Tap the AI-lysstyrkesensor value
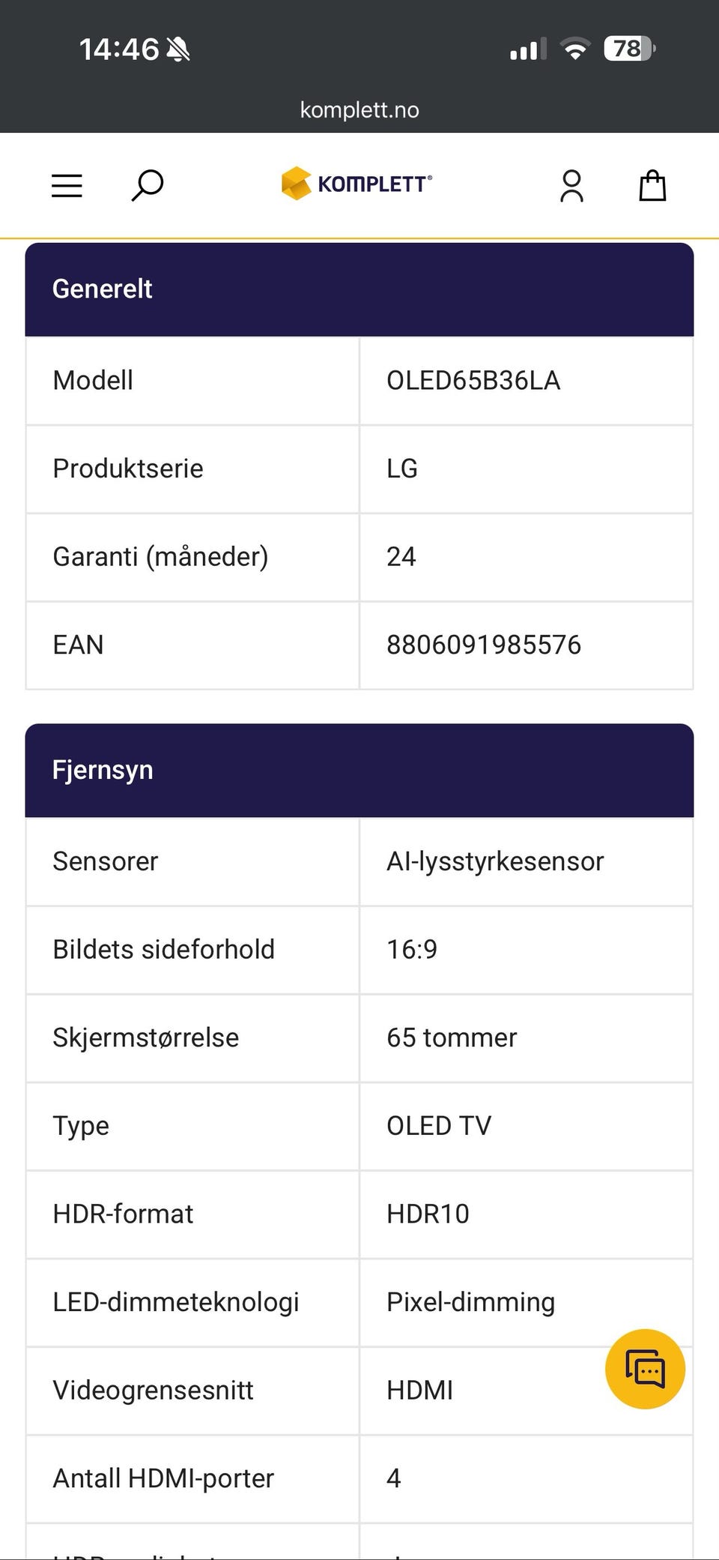The height and width of the screenshot is (1560, 719). (x=495, y=861)
